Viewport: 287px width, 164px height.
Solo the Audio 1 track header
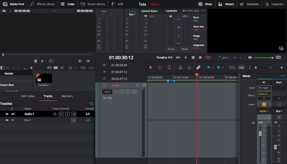pos(127,92)
